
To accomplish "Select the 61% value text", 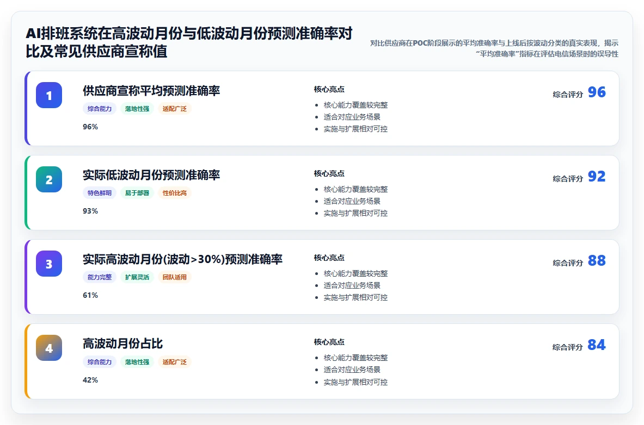I will coord(90,295).
